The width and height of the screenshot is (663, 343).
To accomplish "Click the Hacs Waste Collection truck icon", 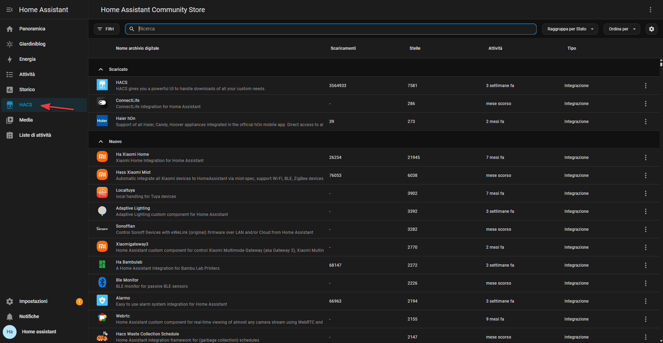I will tap(102, 336).
